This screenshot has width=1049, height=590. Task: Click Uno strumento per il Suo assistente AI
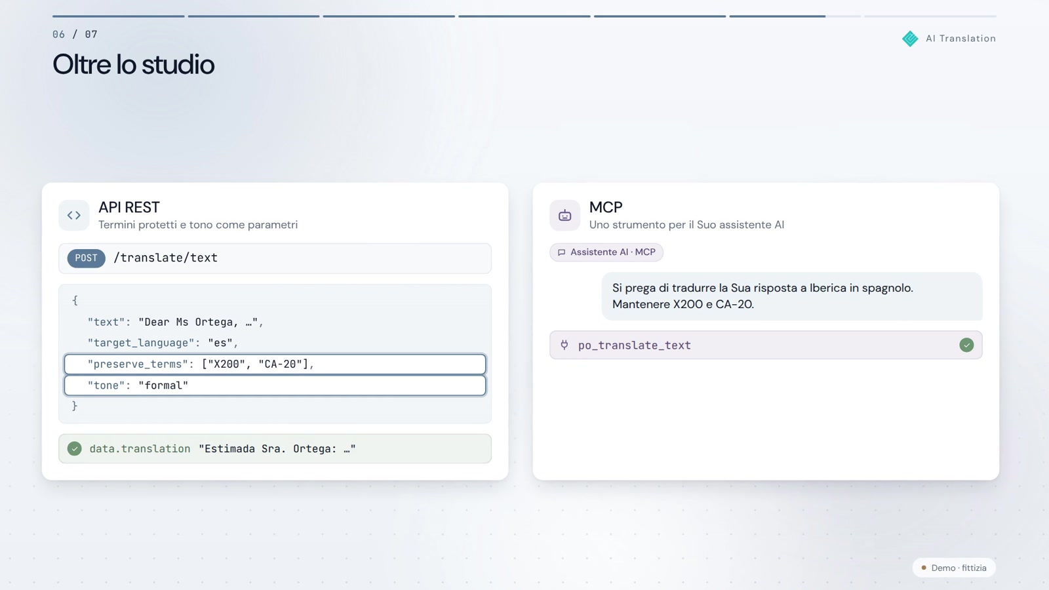coord(686,225)
